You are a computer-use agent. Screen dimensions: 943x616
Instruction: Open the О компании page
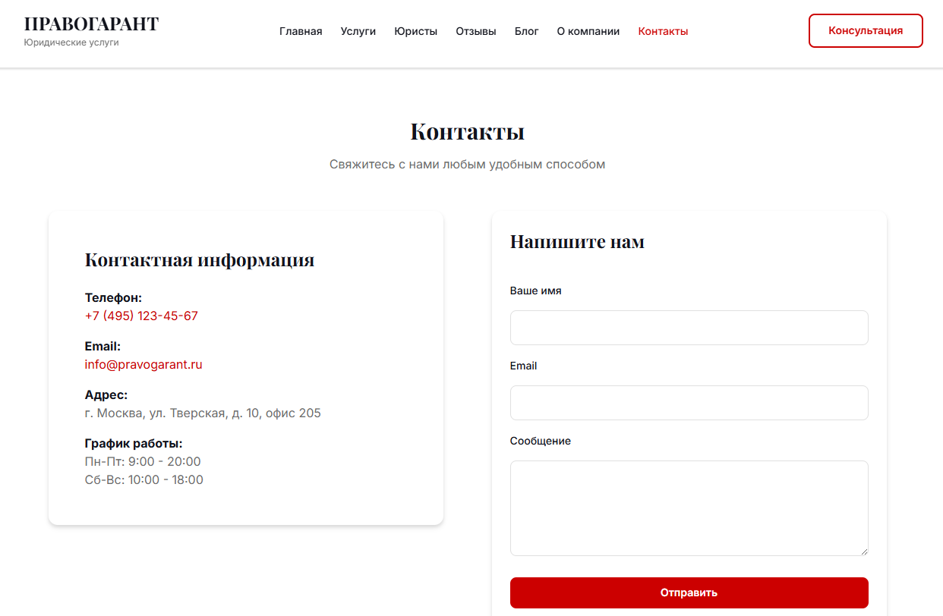(588, 31)
